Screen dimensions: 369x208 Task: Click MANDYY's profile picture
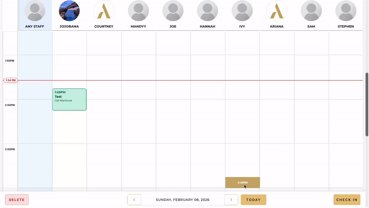[138, 11]
